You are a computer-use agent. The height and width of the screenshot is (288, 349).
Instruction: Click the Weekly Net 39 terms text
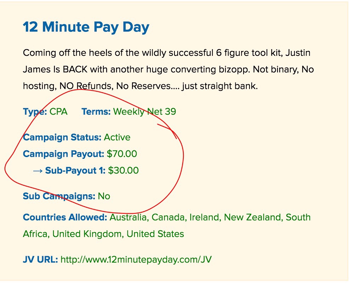(145, 111)
